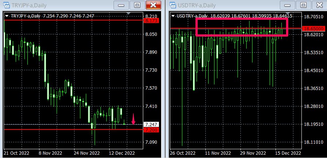This screenshot has width=327, height=158.
Task: Minimize the USDTRY-a,Daily chart window
Action: point(288,5)
